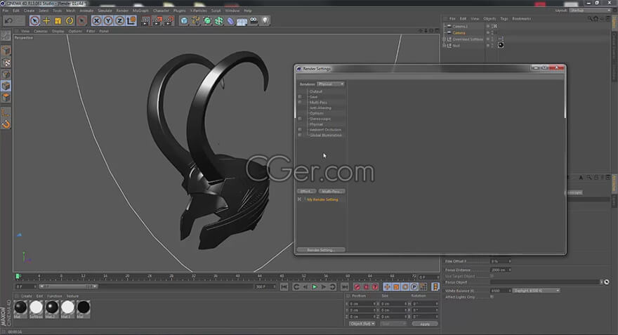Select the Live Selection tool
The width and height of the screenshot is (618, 335).
coord(34,21)
